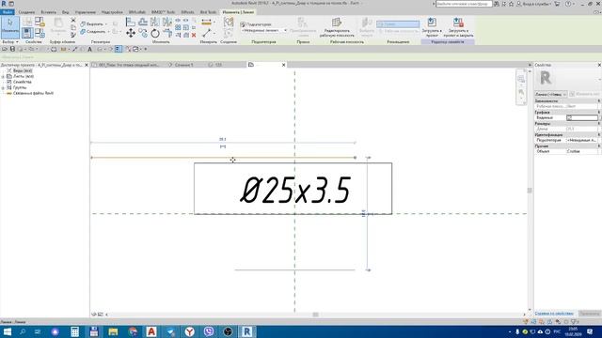Switch to the Создание ribbon tab
602x338 pixels.
(26, 12)
